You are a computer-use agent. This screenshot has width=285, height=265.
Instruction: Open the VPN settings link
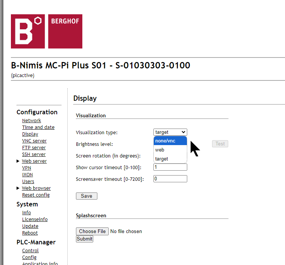click(27, 168)
